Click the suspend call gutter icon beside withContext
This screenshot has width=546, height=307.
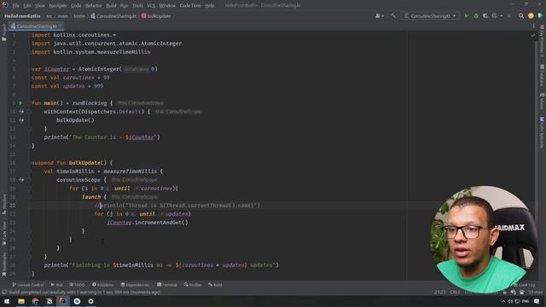coord(21,112)
